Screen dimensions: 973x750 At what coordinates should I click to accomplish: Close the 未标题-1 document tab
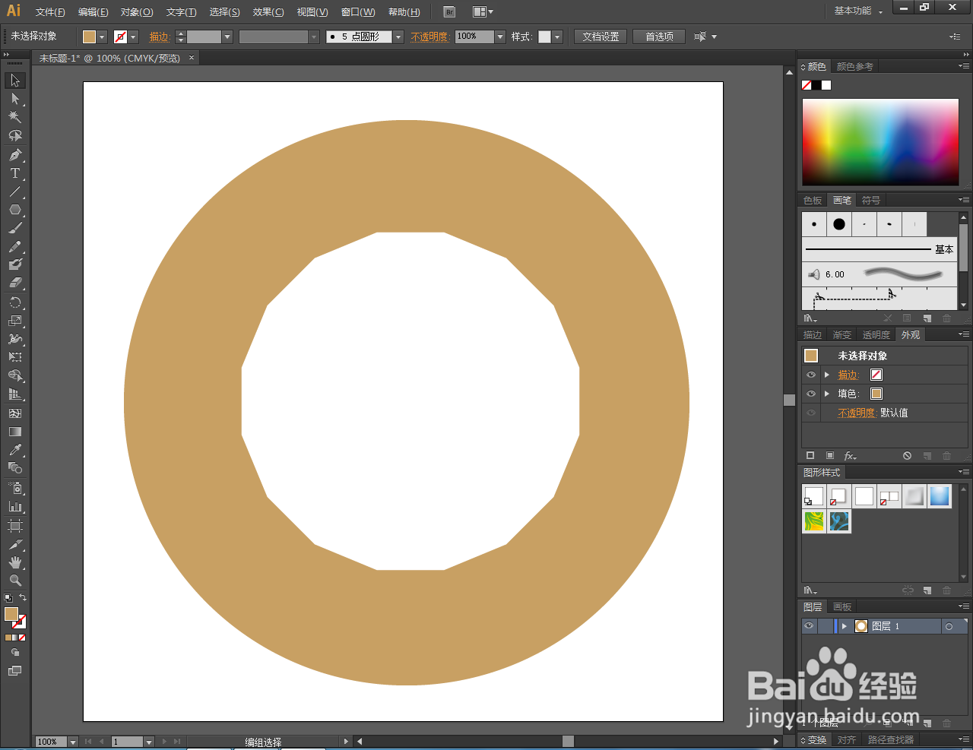click(192, 58)
